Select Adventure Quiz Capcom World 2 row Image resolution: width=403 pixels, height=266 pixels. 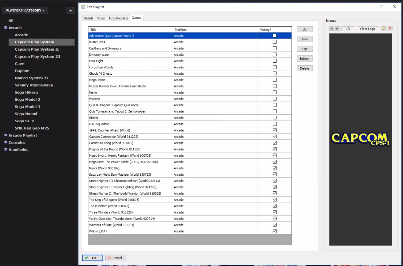click(190, 36)
